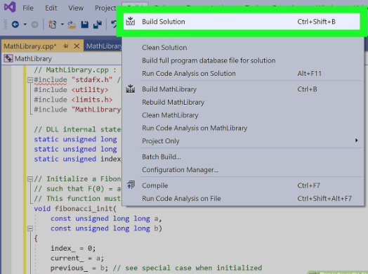
Task: Select Run Code Analysis on MathLibrary
Action: click(x=243, y=128)
